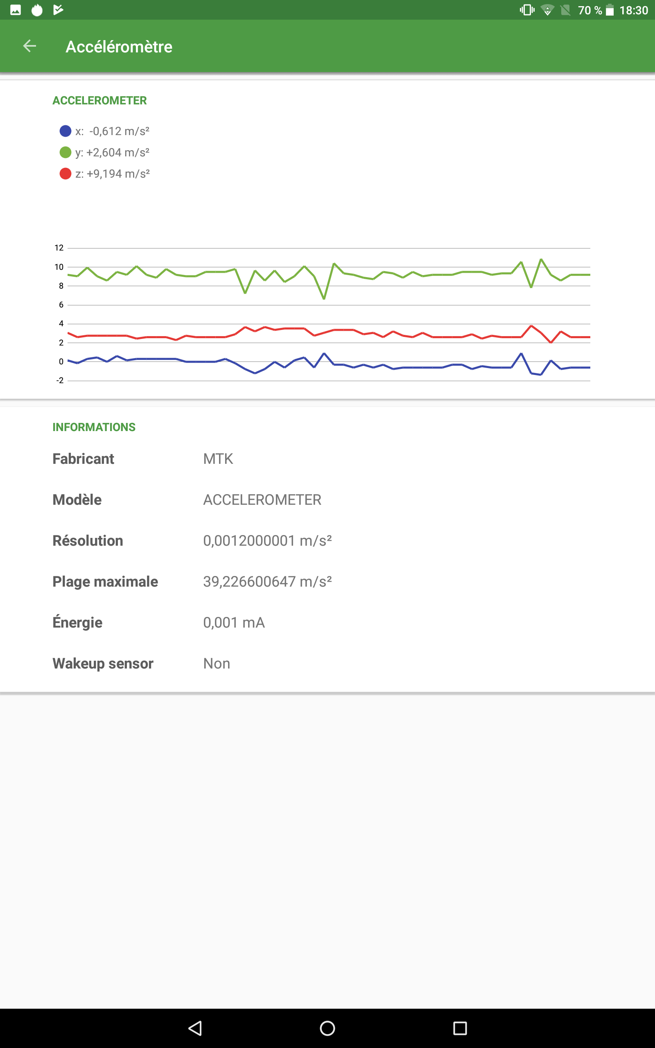This screenshot has height=1048, width=655.
Task: Tap the Accéléromètre title text
Action: point(119,47)
